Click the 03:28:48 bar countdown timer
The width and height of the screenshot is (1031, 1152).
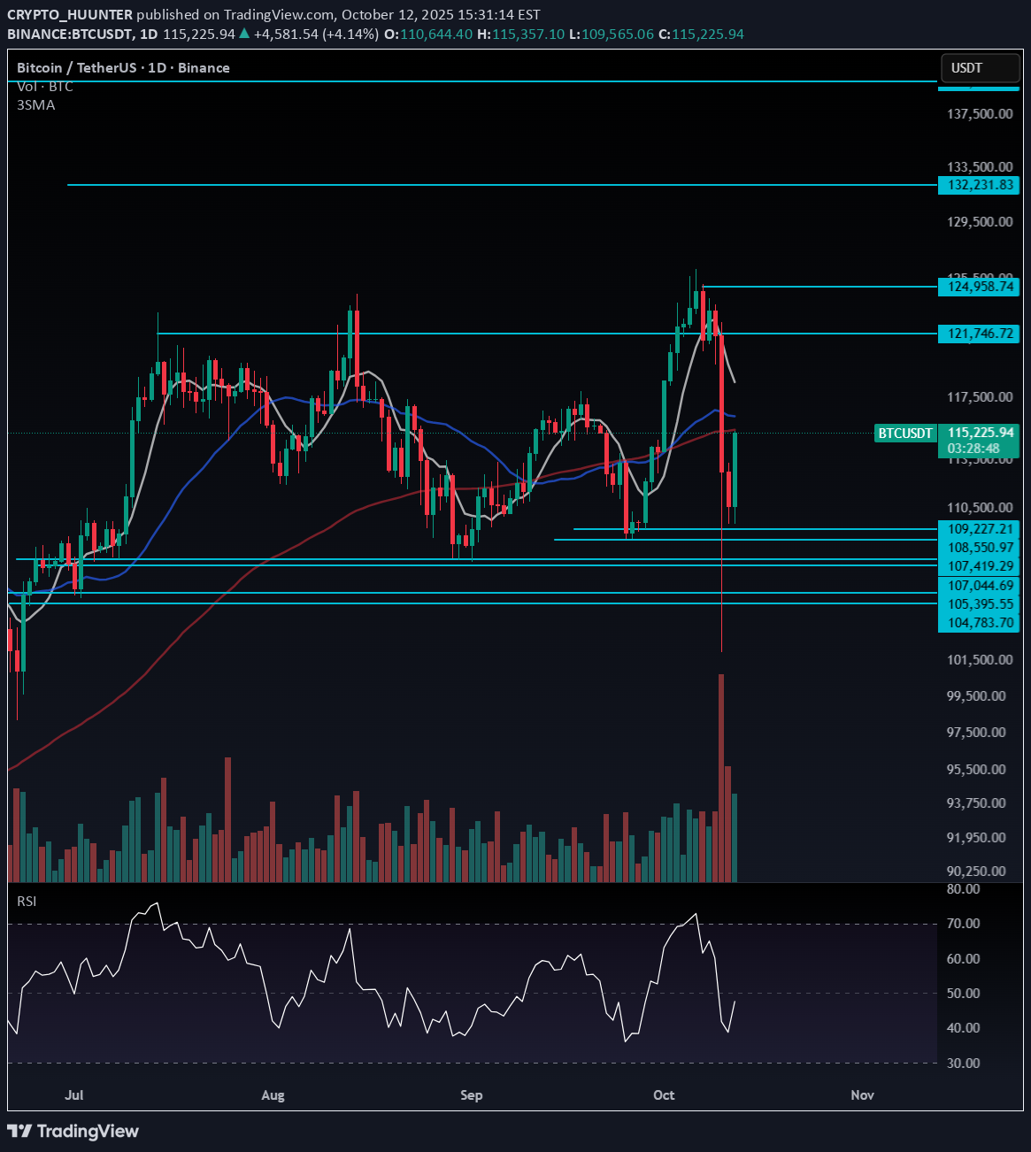click(x=973, y=448)
